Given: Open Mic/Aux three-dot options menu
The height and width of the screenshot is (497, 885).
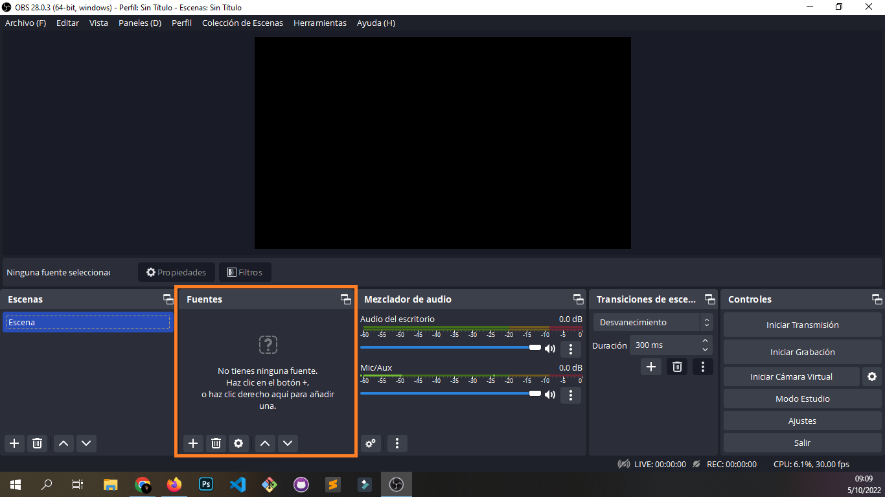Looking at the screenshot, I should 571,395.
